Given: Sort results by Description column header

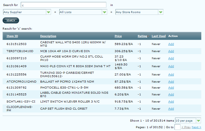Looking at the screenshot, I should [x=48, y=36].
